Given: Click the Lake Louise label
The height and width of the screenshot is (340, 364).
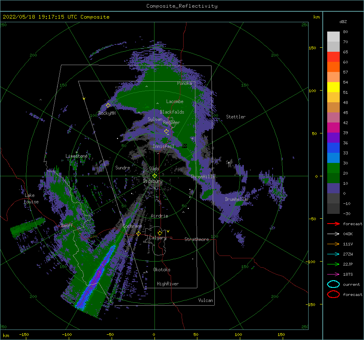Looking at the screenshot, I should pyautogui.click(x=31, y=199).
